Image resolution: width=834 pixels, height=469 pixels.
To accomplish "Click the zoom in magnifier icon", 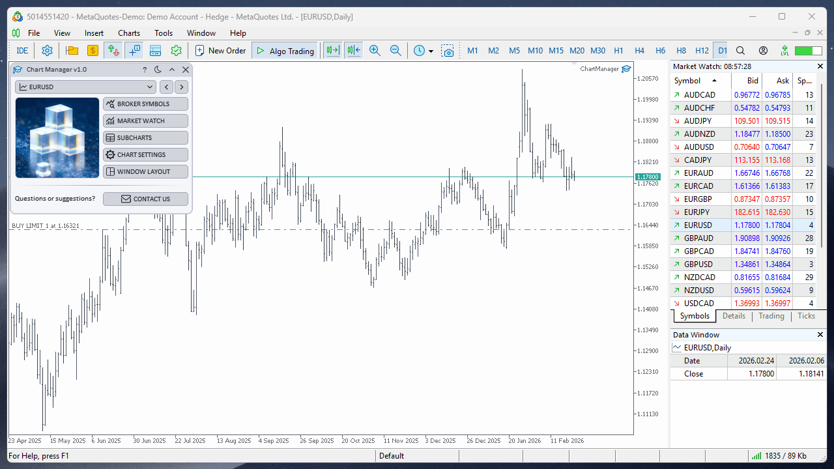I will pyautogui.click(x=375, y=50).
